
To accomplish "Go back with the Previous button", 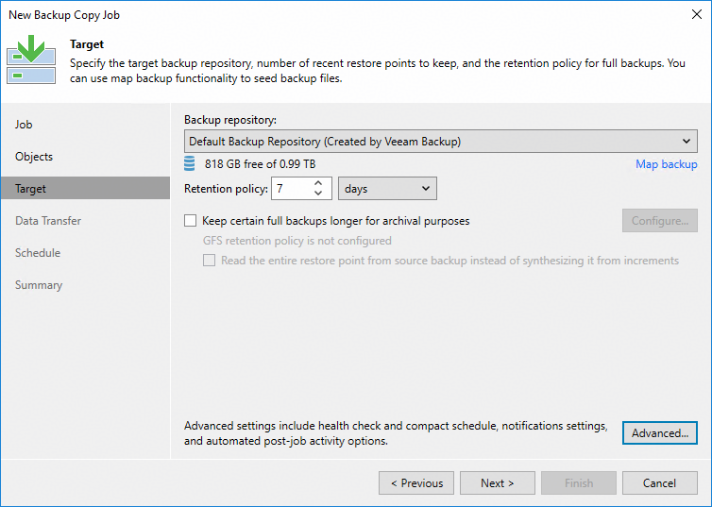I will [415, 483].
